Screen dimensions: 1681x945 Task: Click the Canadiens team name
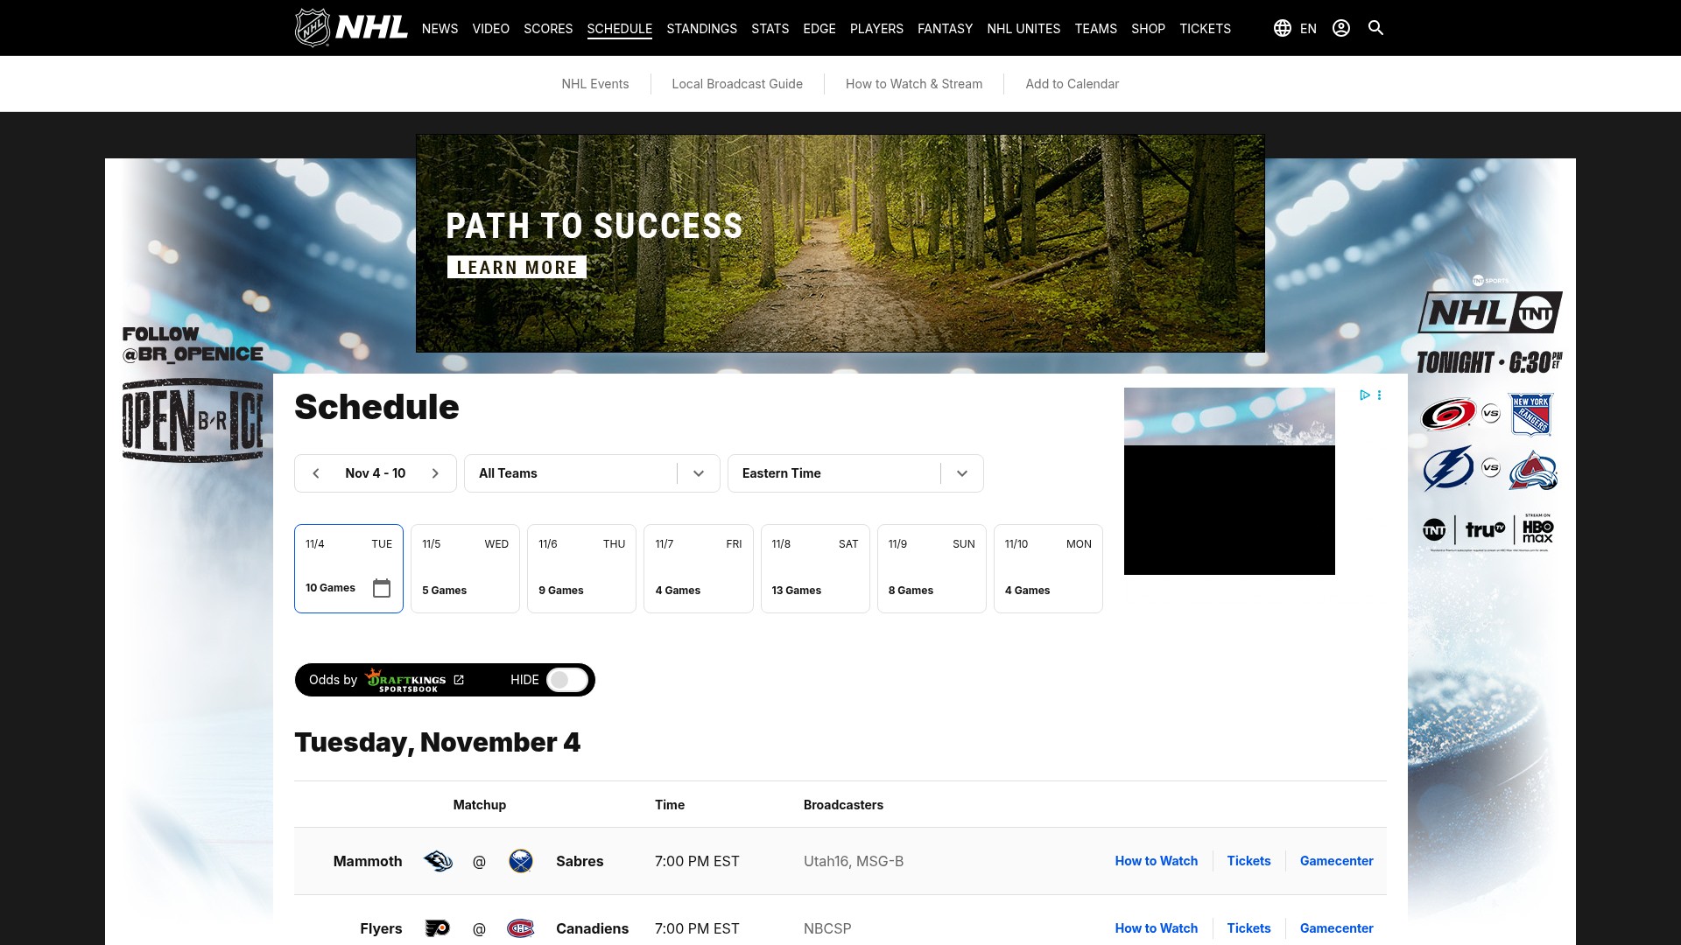592,928
